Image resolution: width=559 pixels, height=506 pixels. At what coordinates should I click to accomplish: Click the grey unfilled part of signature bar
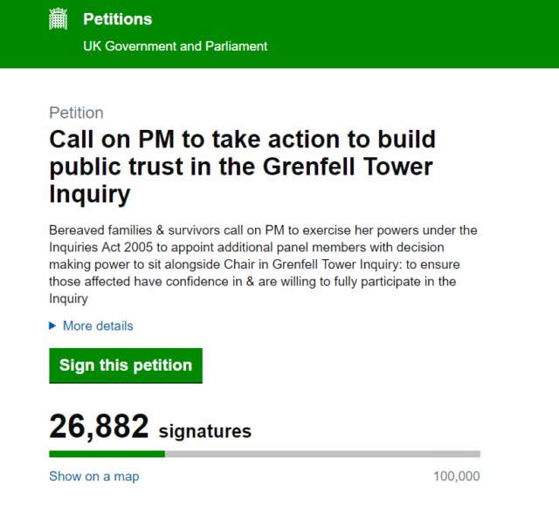point(322,454)
